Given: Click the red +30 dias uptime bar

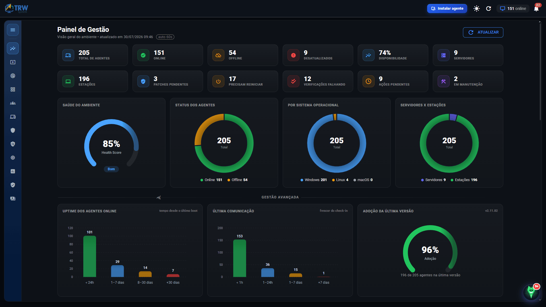Looking at the screenshot, I should (x=173, y=275).
